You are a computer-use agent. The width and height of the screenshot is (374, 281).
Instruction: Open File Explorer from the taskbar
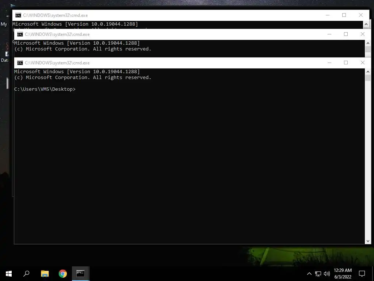pyautogui.click(x=45, y=274)
